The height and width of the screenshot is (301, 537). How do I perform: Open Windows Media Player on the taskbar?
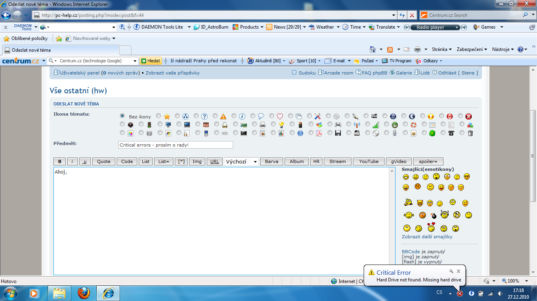(x=33, y=293)
